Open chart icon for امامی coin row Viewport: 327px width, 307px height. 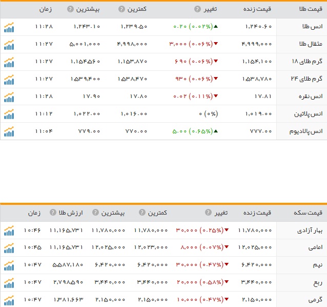[x=9, y=248]
